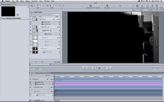Image resolution: width=164 pixels, height=102 pixels.
Task: Select the Text tool
Action: tap(56, 6)
